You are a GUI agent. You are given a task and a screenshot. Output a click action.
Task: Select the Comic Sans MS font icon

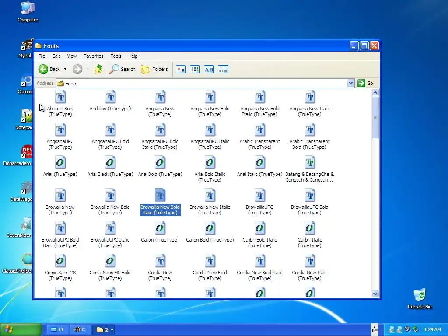(x=60, y=261)
